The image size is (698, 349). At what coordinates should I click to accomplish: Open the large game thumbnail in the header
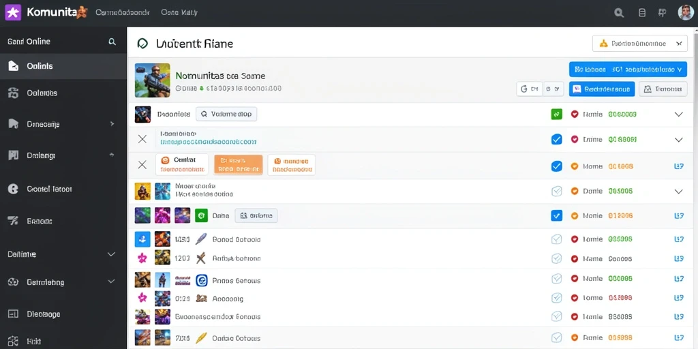point(152,80)
